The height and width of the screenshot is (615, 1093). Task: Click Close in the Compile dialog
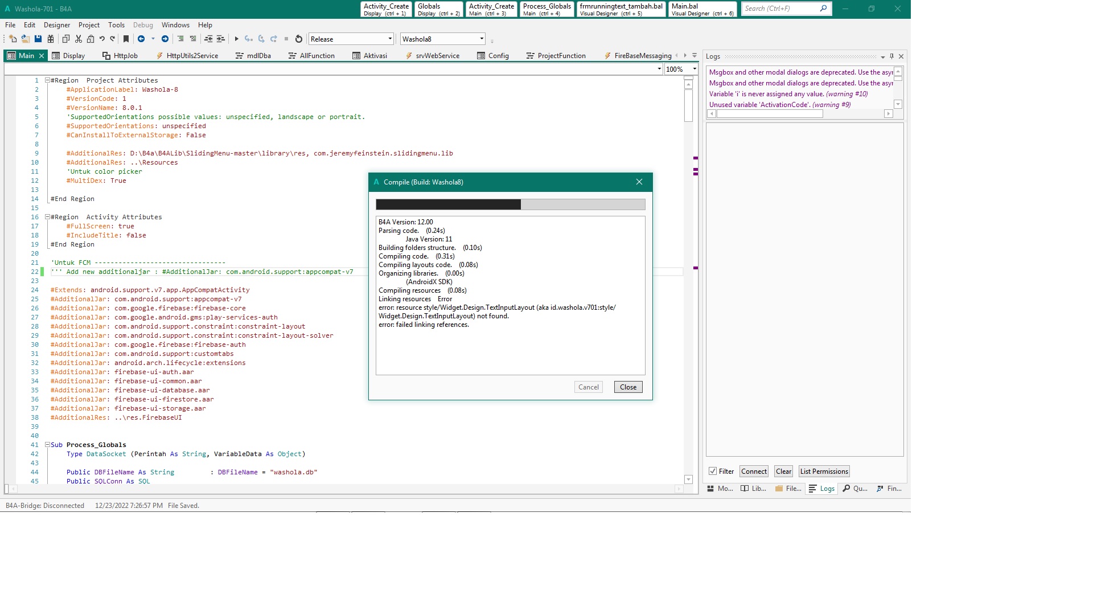tap(628, 387)
